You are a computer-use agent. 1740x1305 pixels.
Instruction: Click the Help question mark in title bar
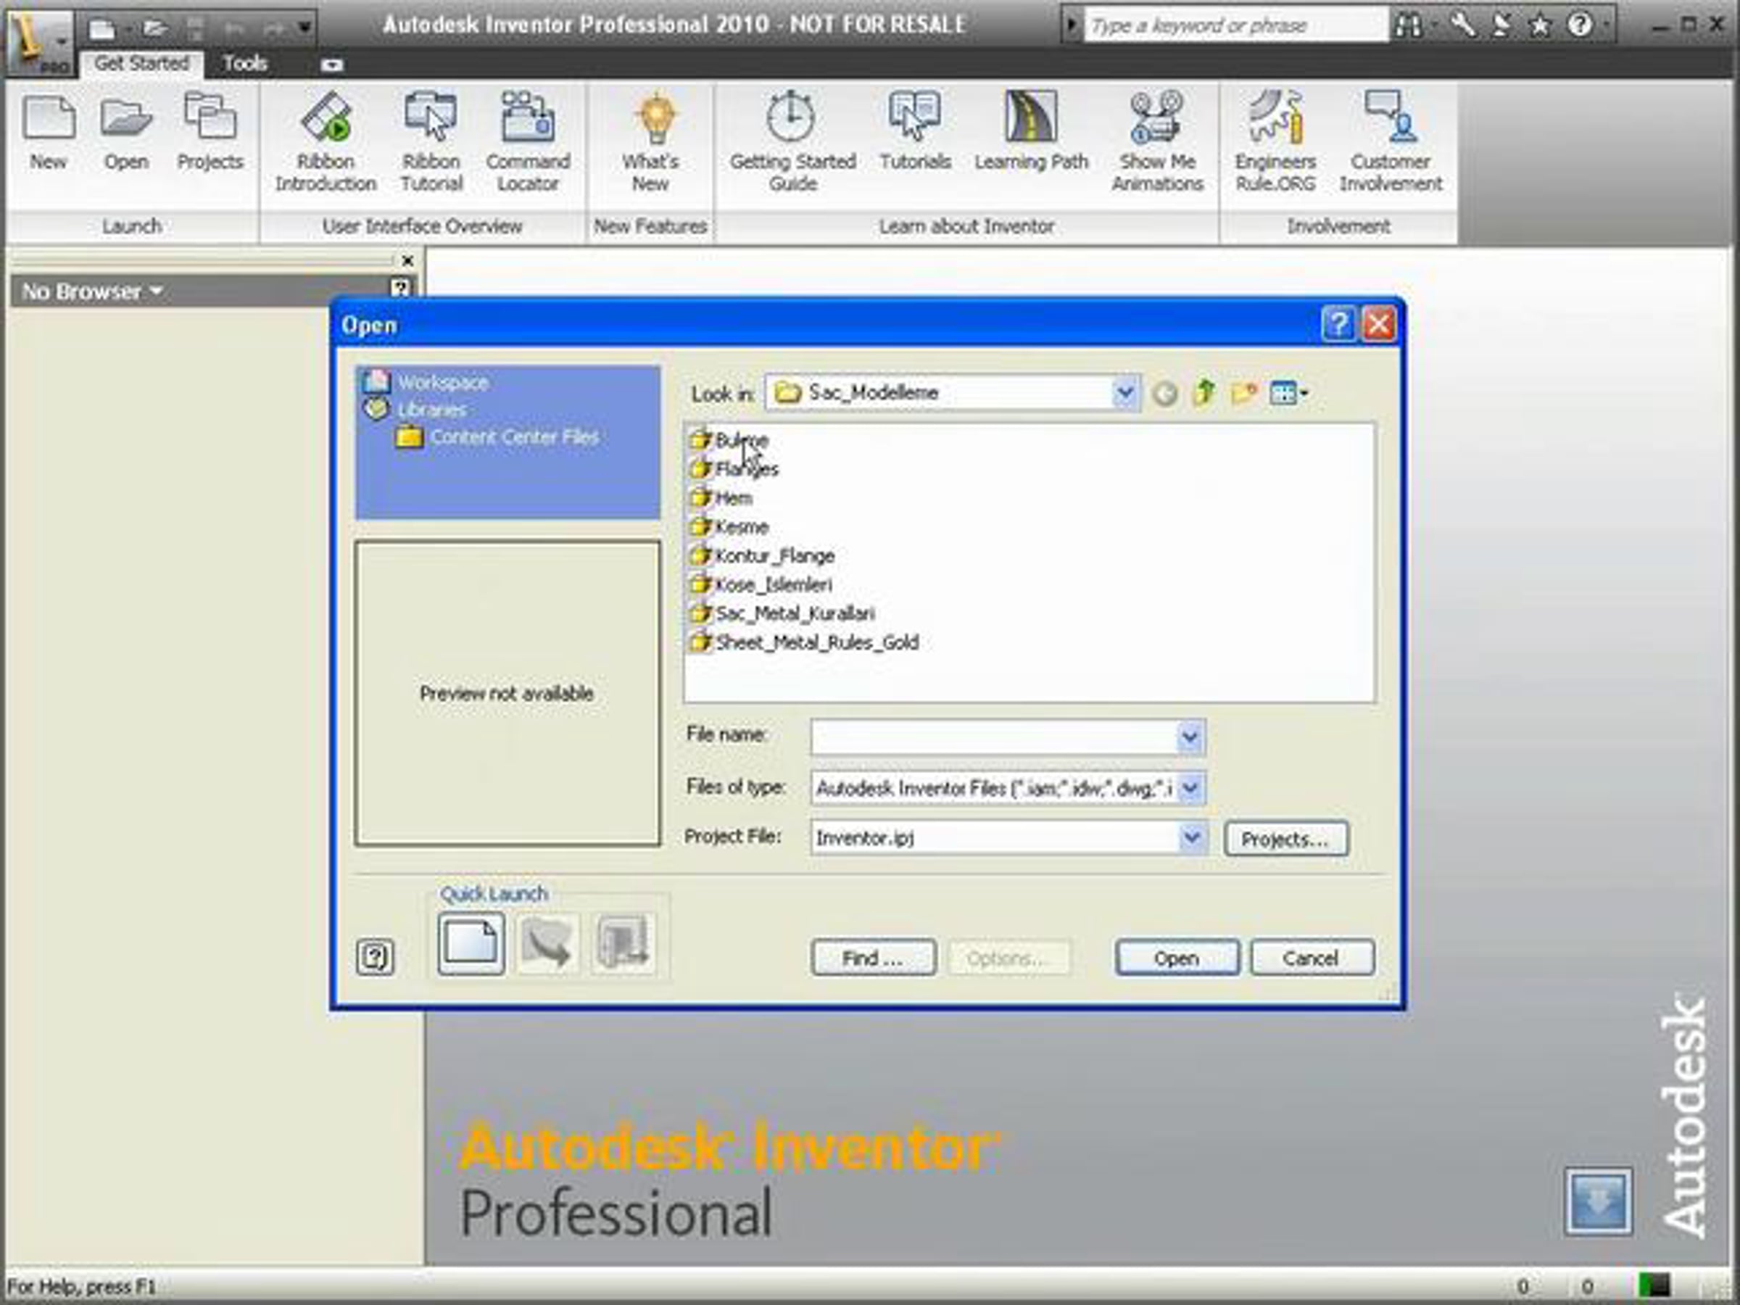tap(1580, 25)
